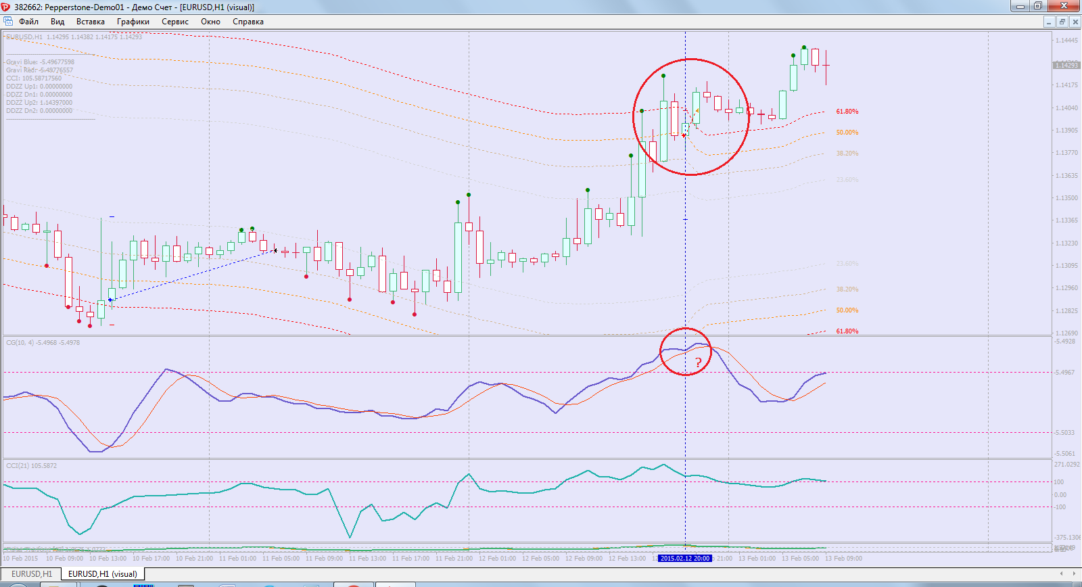1082x587 pixels.
Task: Click the 11 Feb 01:00 time axis label
Action: pos(237,559)
